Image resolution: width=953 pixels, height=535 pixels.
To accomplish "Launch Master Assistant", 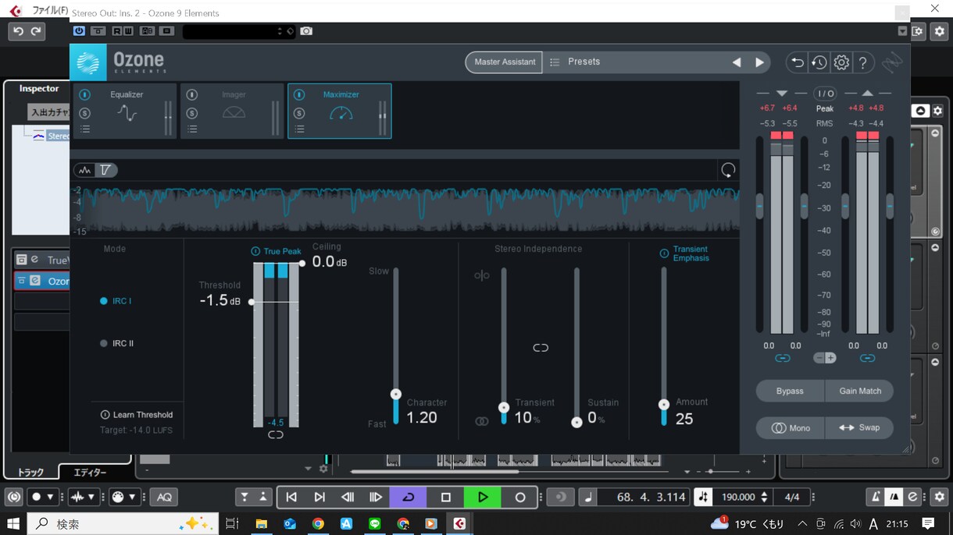I will point(505,62).
